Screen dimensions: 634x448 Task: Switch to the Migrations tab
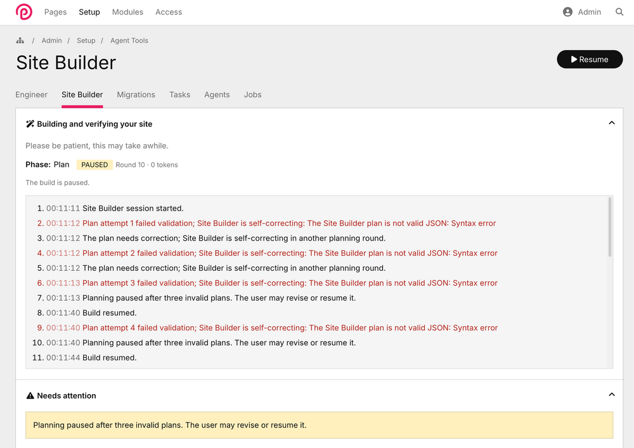[136, 95]
